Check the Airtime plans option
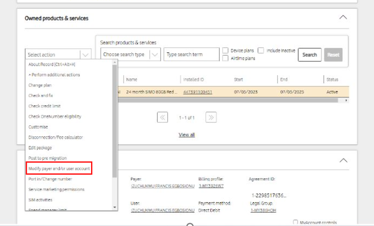Image resolution: width=374 pixels, height=226 pixels. pos(225,58)
